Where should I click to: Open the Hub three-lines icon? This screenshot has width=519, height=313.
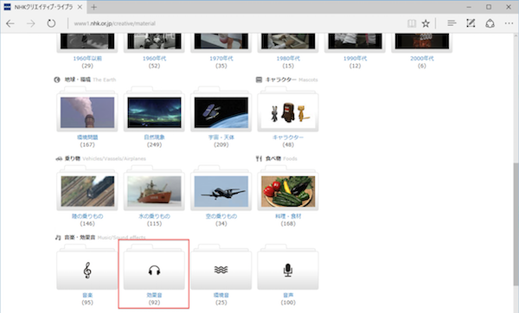click(452, 23)
